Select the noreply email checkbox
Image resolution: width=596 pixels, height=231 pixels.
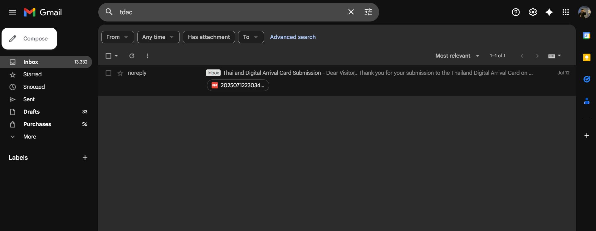[108, 73]
